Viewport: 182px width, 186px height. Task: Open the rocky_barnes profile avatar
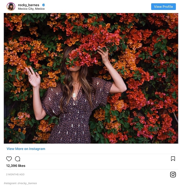(x=11, y=7)
